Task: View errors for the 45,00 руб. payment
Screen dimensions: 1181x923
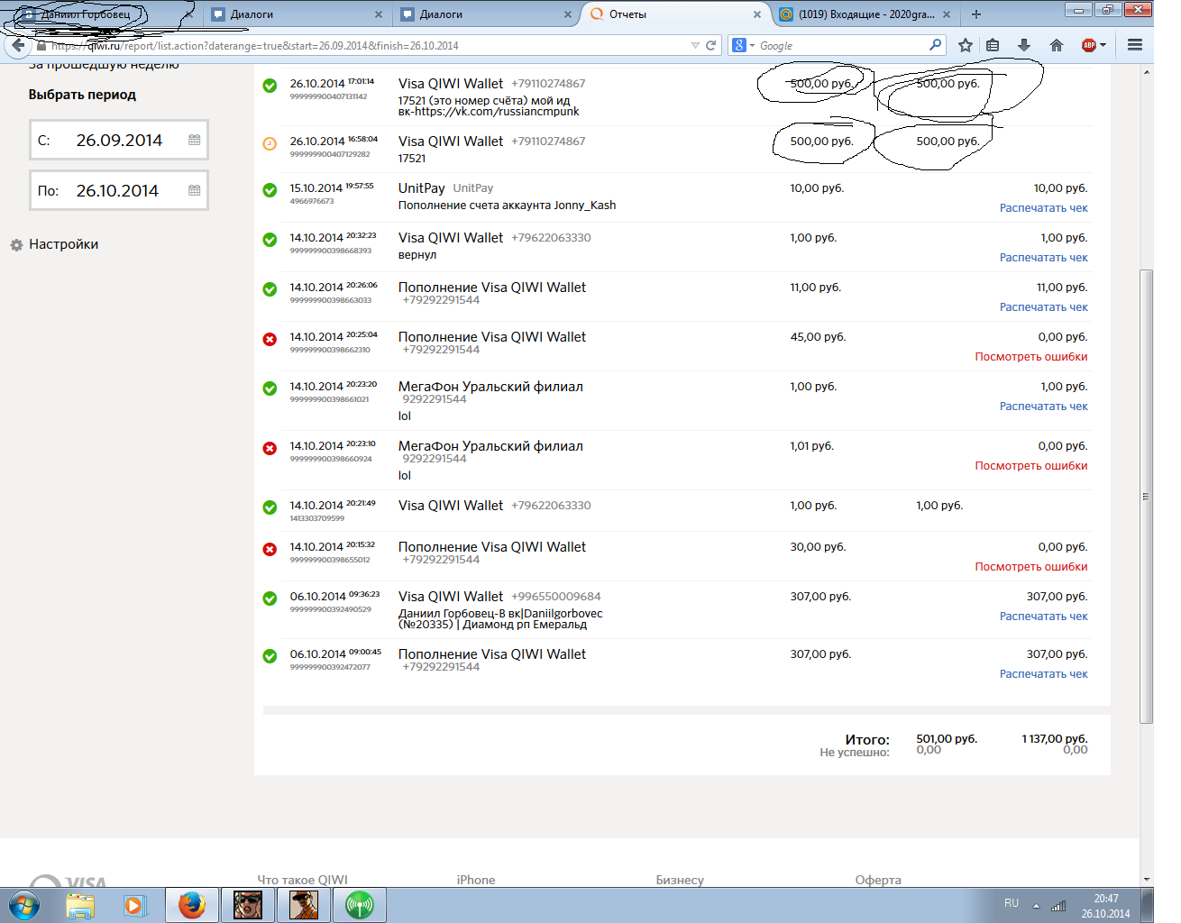Action: (x=1030, y=357)
